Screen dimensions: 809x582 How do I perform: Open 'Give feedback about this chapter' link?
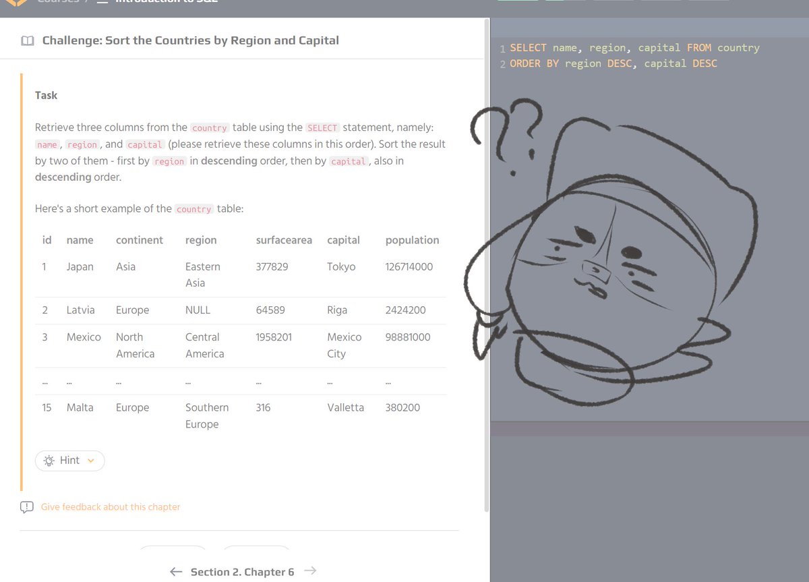point(111,506)
